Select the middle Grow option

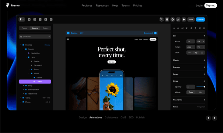point(196,52)
